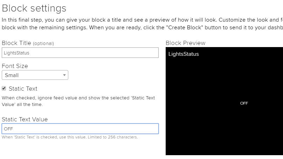This screenshot has height=159, width=283.
Task: Click the Block Preview label
Action: 185,43
